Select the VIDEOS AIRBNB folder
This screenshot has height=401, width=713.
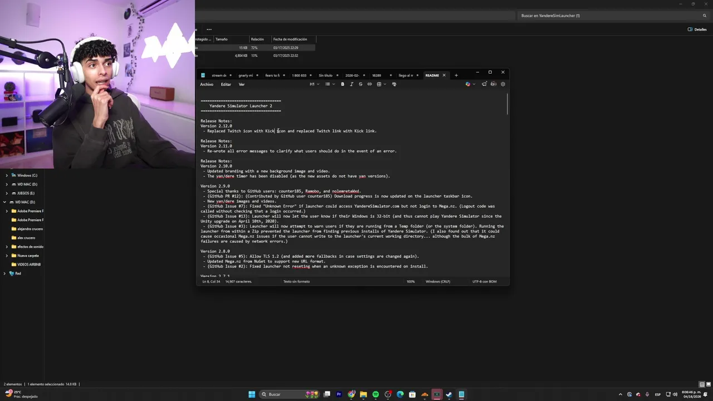pyautogui.click(x=29, y=265)
